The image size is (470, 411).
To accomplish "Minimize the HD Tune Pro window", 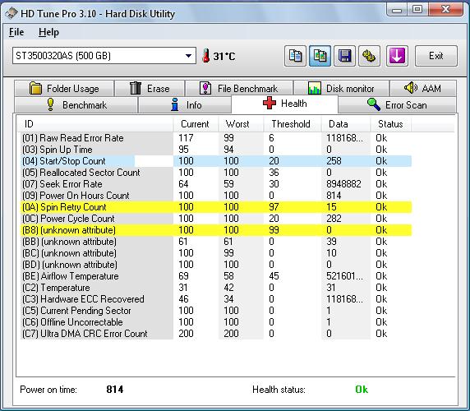I will click(x=397, y=10).
